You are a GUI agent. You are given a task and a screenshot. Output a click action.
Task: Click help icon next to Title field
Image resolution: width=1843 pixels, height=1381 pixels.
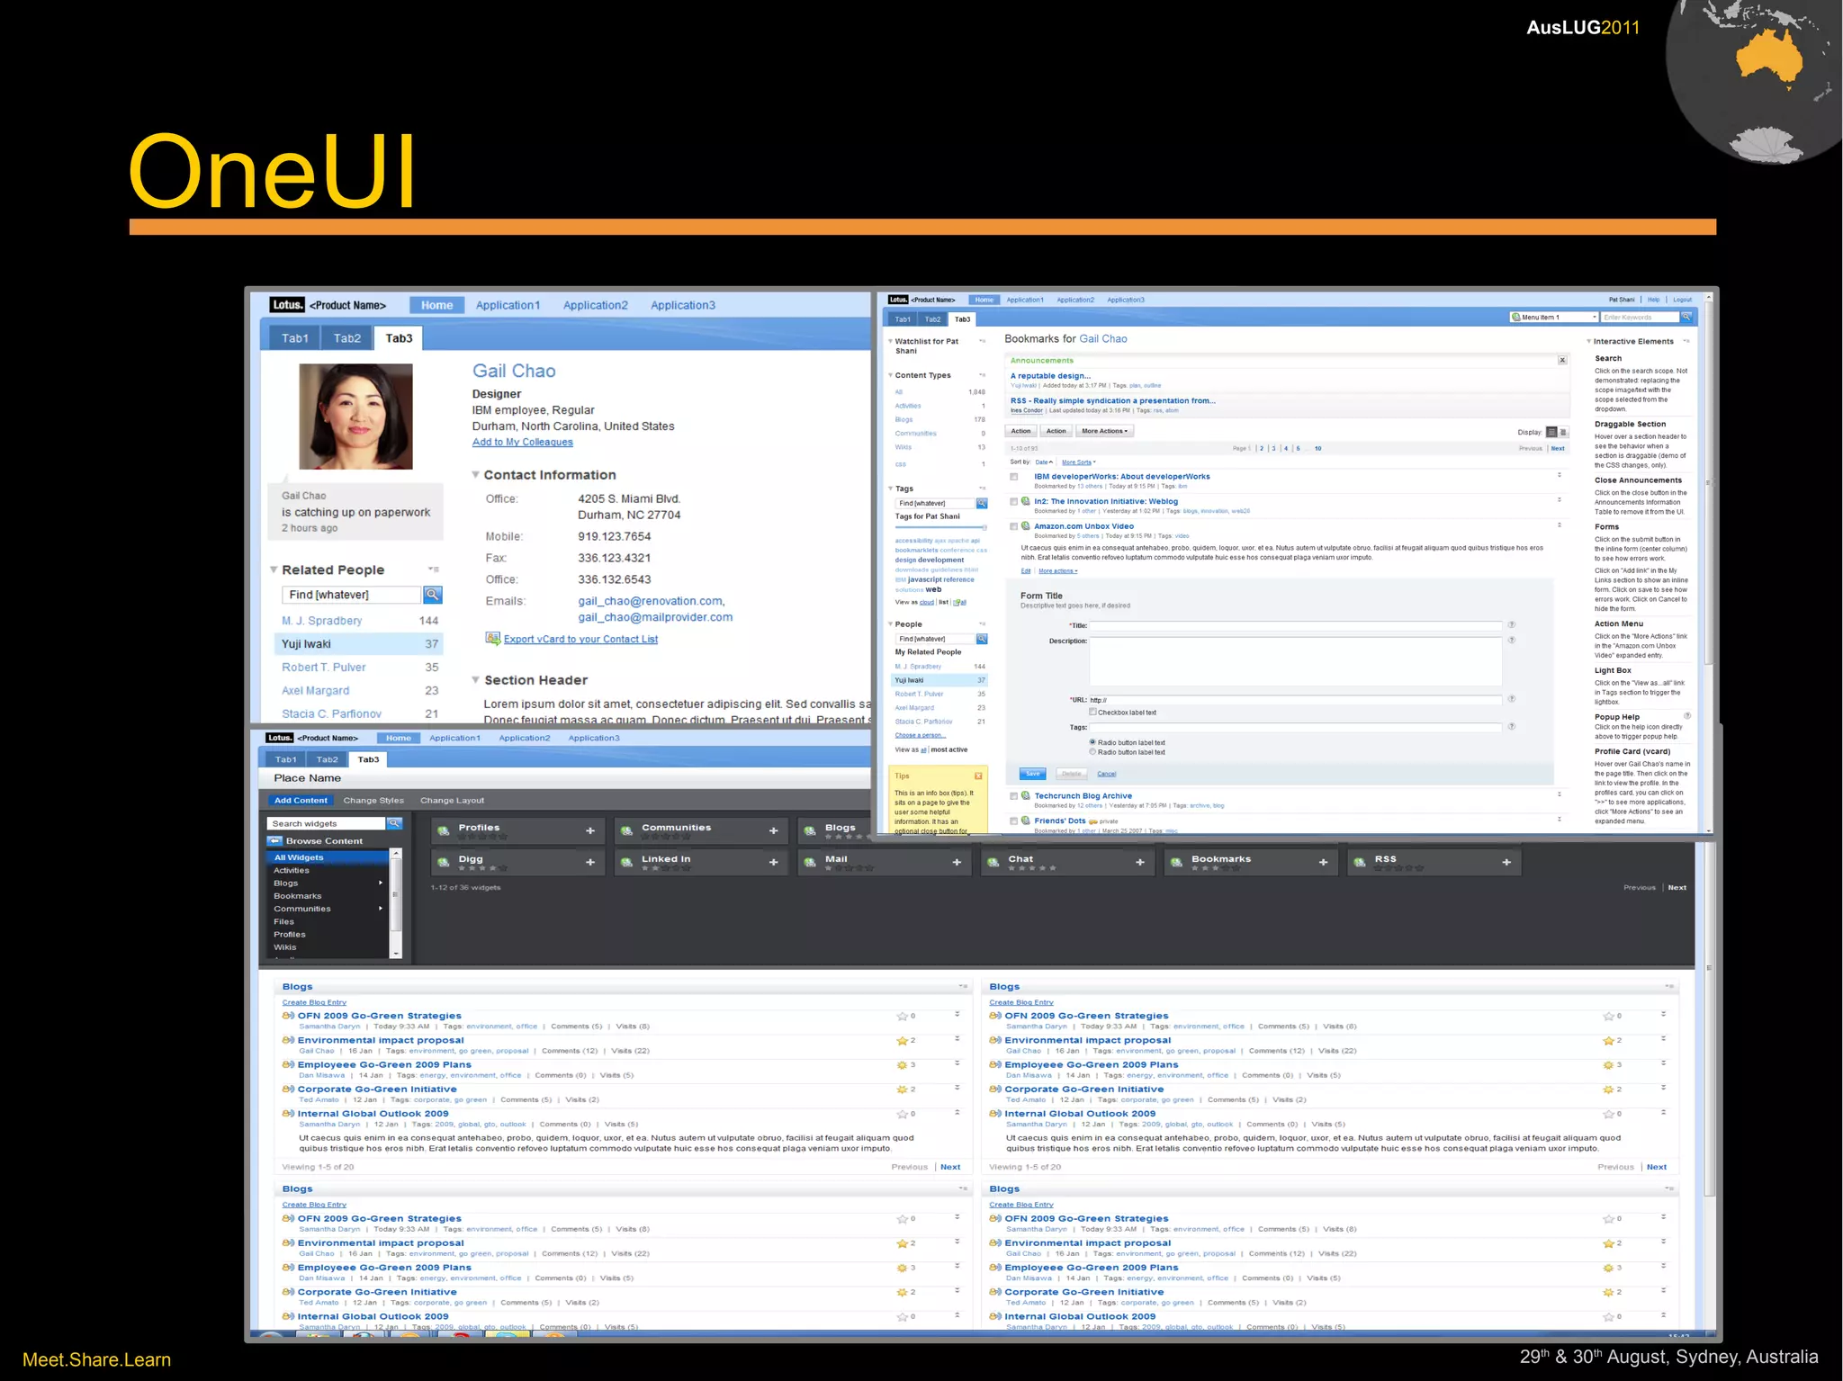1512,624
